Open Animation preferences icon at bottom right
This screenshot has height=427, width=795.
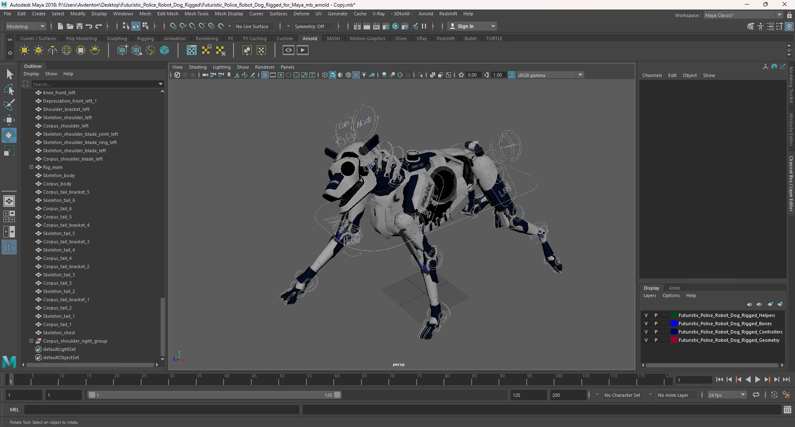pos(786,395)
